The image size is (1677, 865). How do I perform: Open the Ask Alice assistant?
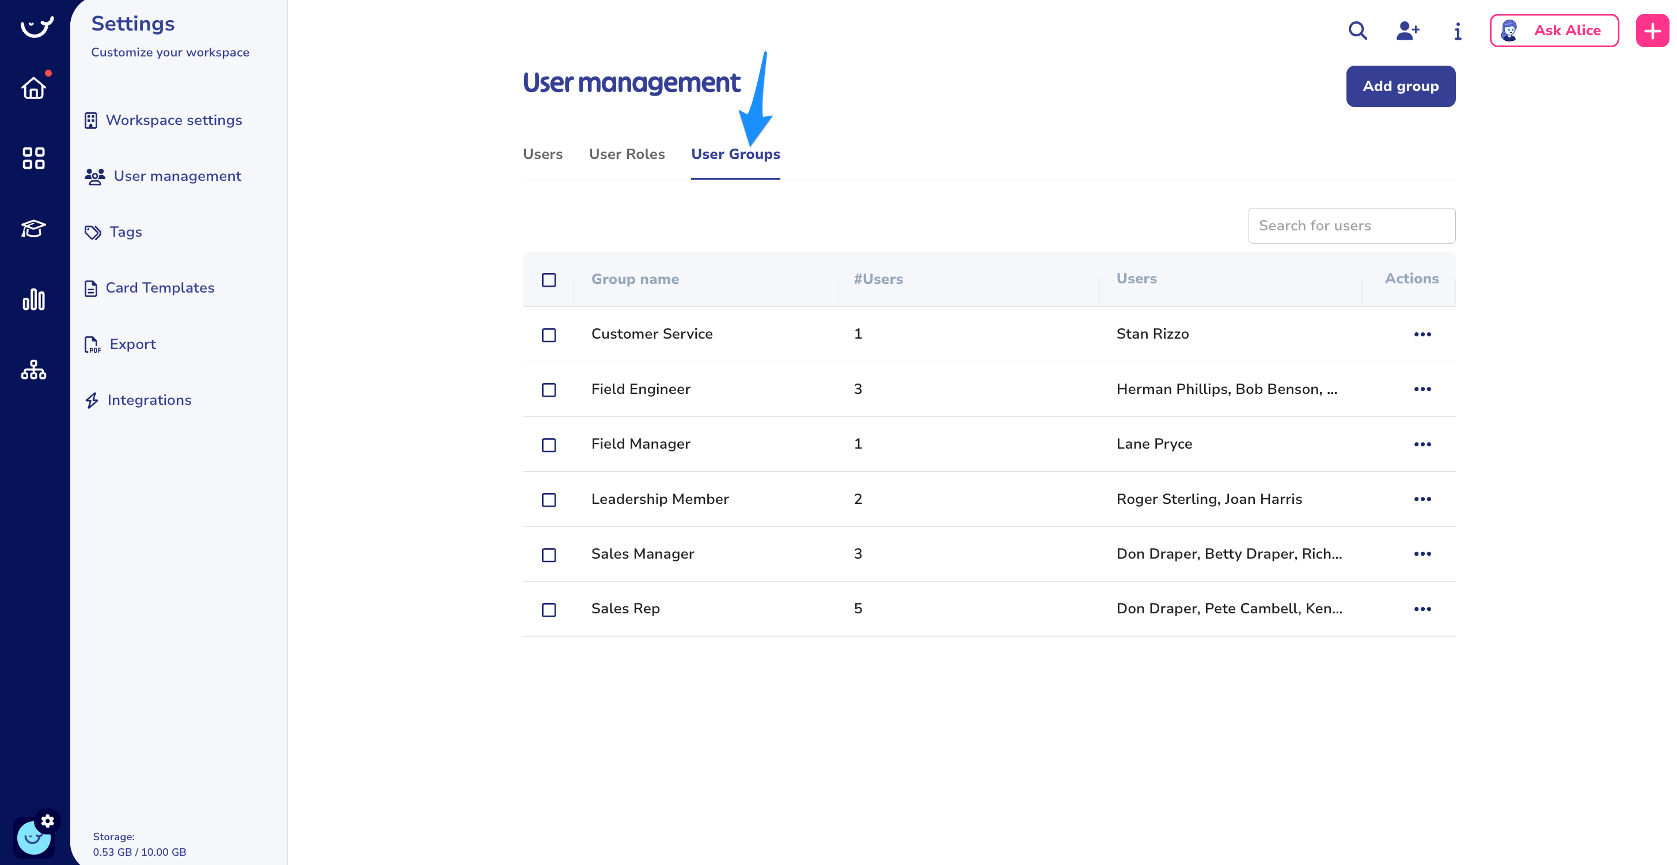tap(1554, 31)
